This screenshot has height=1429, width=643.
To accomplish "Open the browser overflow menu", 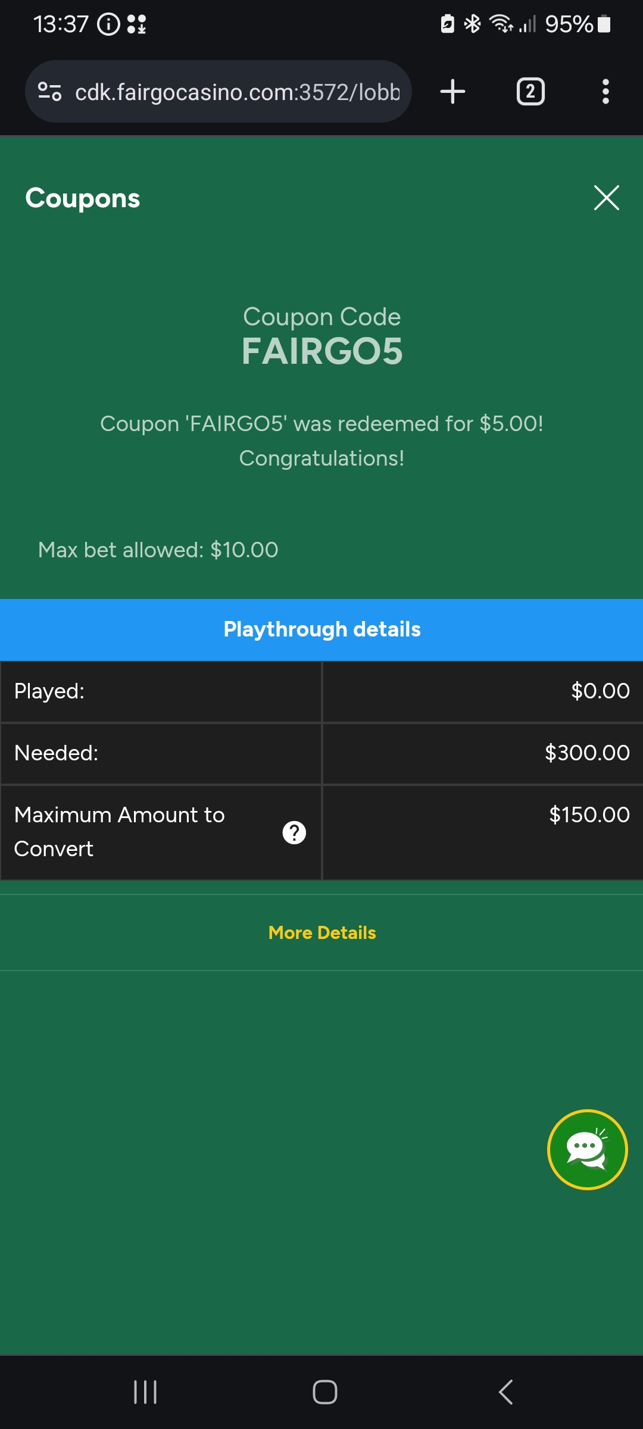I will [x=605, y=91].
